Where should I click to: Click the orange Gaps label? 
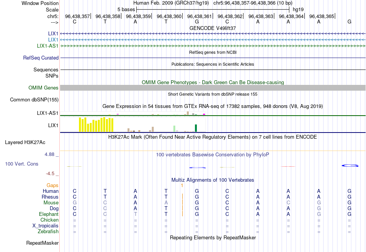coord(52,186)
